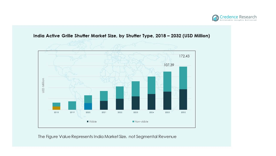Select the teal Non-visible segment of 2032 bar
276x156 pixels.
(x=183, y=78)
